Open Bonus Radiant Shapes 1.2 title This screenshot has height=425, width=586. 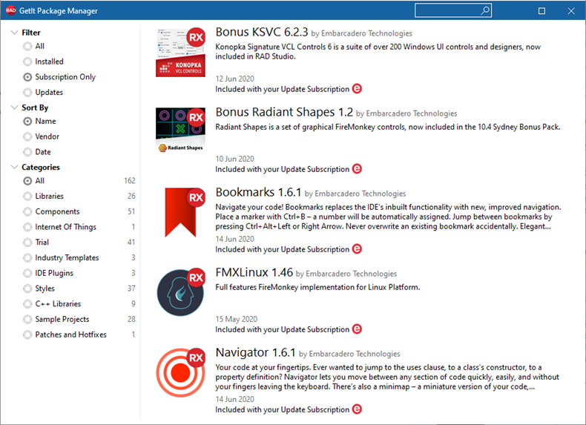(x=284, y=112)
